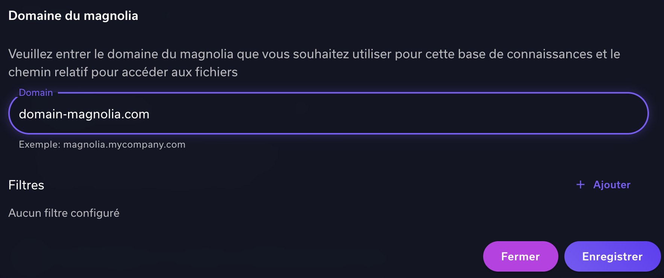Click the domain-magnolia.com text in the field
664x278 pixels.
[84, 114]
